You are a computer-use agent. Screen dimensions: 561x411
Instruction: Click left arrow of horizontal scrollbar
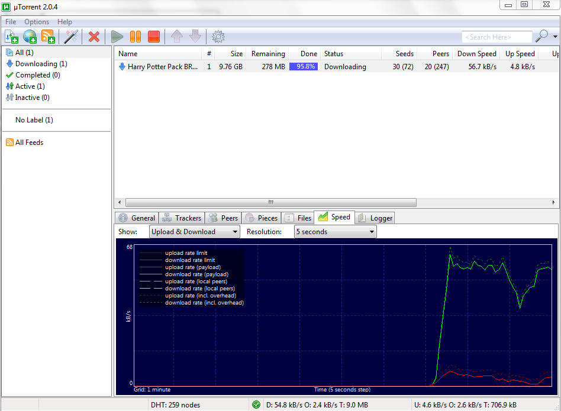[x=120, y=203]
